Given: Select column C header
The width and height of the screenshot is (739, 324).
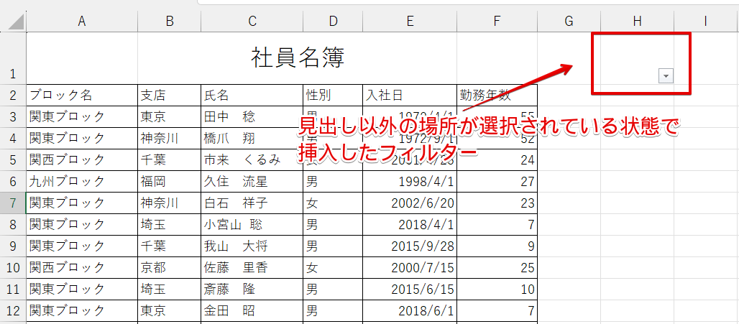Looking at the screenshot, I should pyautogui.click(x=252, y=21).
